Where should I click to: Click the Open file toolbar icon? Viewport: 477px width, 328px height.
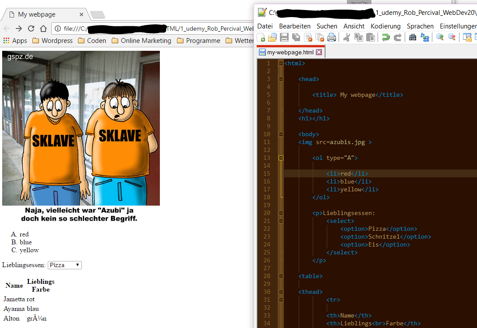tap(272, 37)
